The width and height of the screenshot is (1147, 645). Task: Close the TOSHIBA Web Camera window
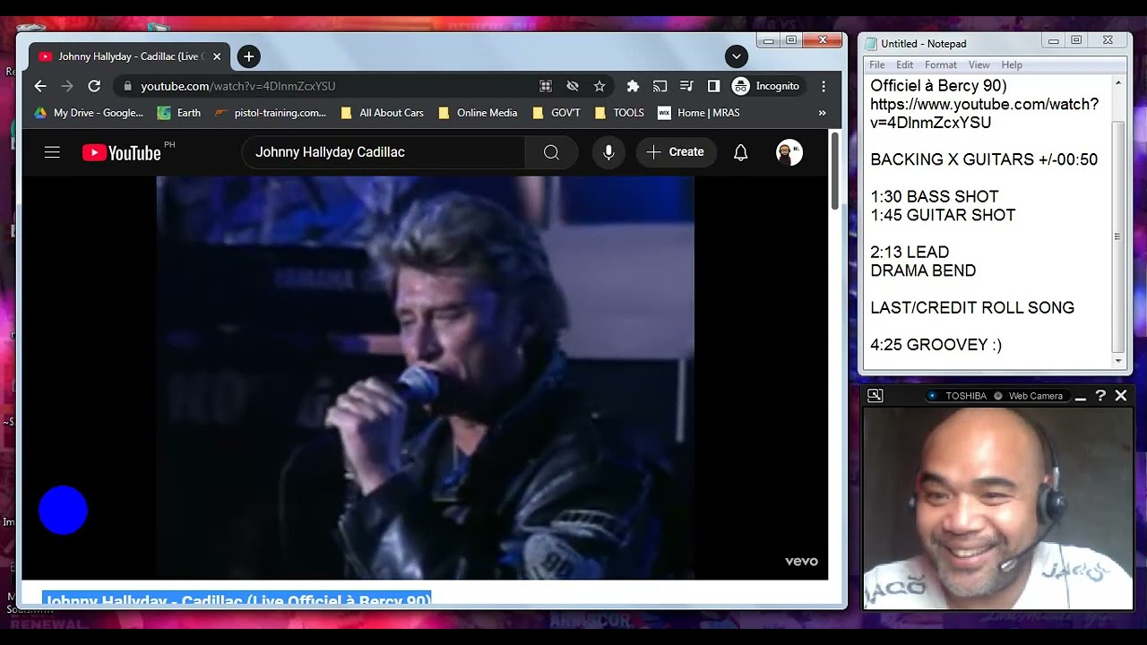(x=1120, y=395)
